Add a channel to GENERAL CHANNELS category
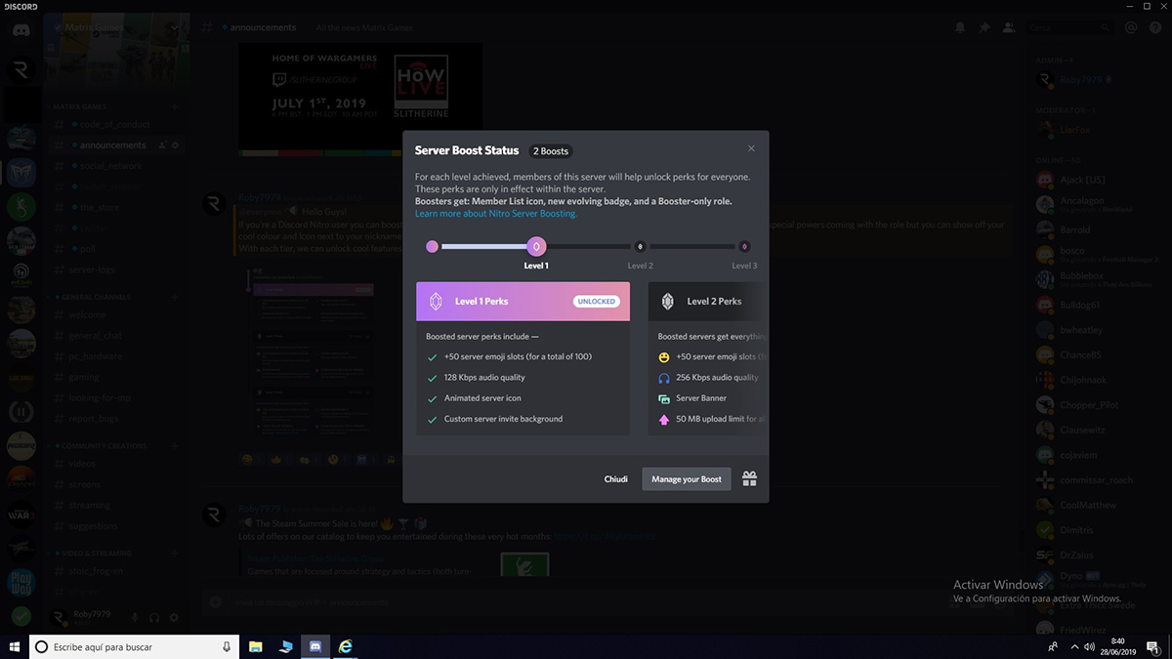 pos(175,296)
